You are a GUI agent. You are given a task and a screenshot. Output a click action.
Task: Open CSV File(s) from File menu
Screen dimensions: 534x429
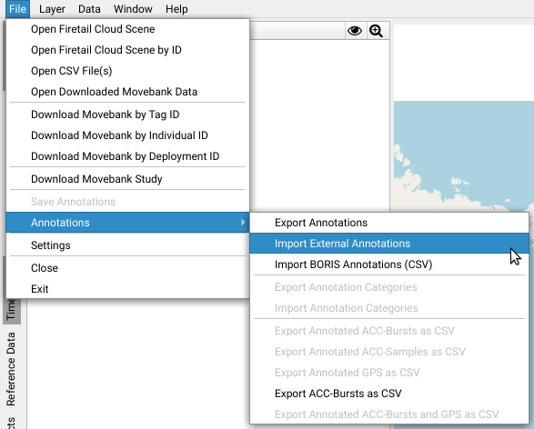point(127,71)
